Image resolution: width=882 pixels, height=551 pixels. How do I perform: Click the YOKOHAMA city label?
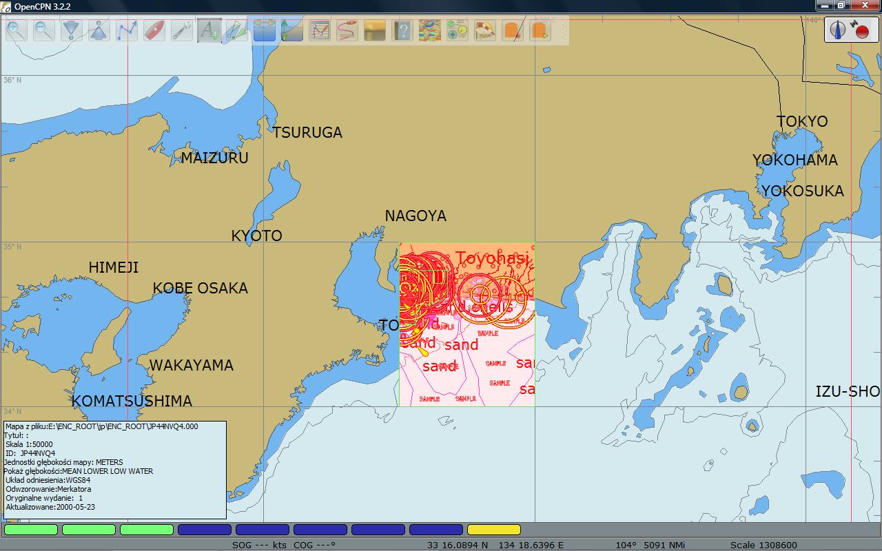(794, 160)
